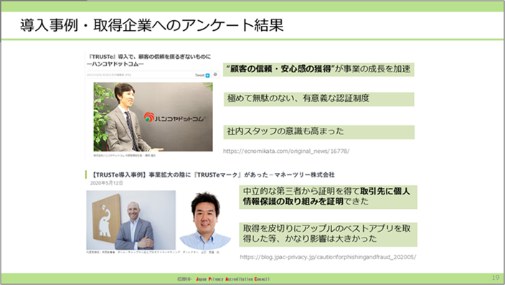Select the 極めて無駄のない green box
Viewport: 505px width, 285px height.
tap(318, 99)
